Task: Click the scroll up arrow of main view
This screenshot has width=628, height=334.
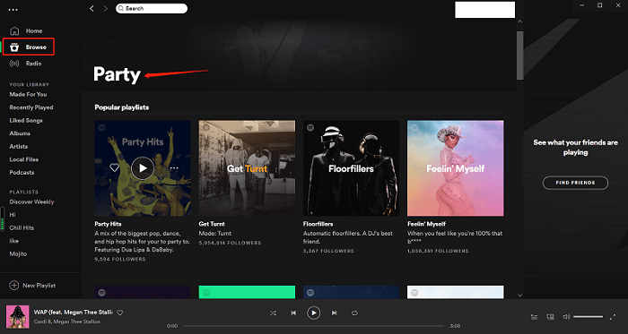Action: [519, 21]
